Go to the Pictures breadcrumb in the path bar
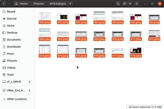This screenshot has height=109, width=164. pos(39,4)
